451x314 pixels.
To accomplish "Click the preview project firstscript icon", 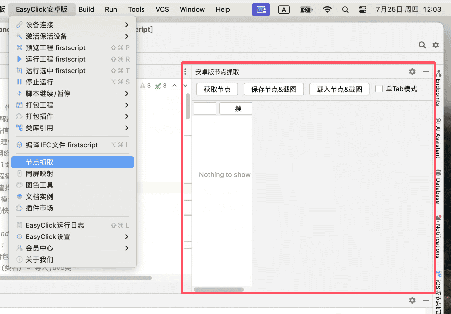I will pos(20,48).
